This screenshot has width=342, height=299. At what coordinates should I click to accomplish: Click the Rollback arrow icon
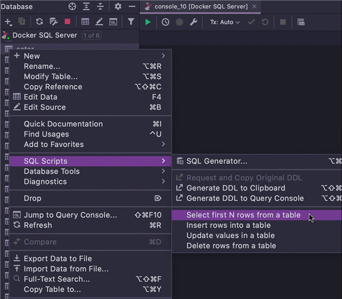265,22
